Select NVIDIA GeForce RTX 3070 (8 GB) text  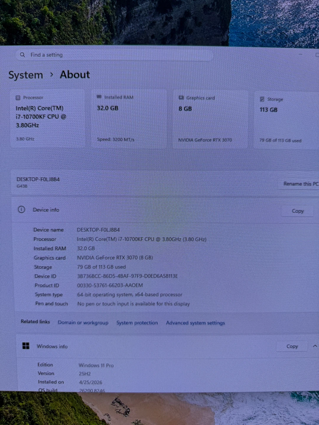[115, 258]
